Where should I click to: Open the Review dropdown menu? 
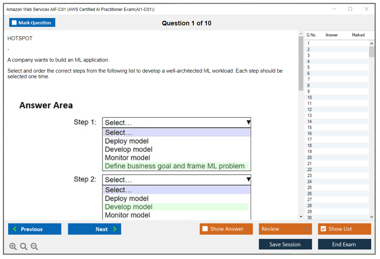pos(285,229)
